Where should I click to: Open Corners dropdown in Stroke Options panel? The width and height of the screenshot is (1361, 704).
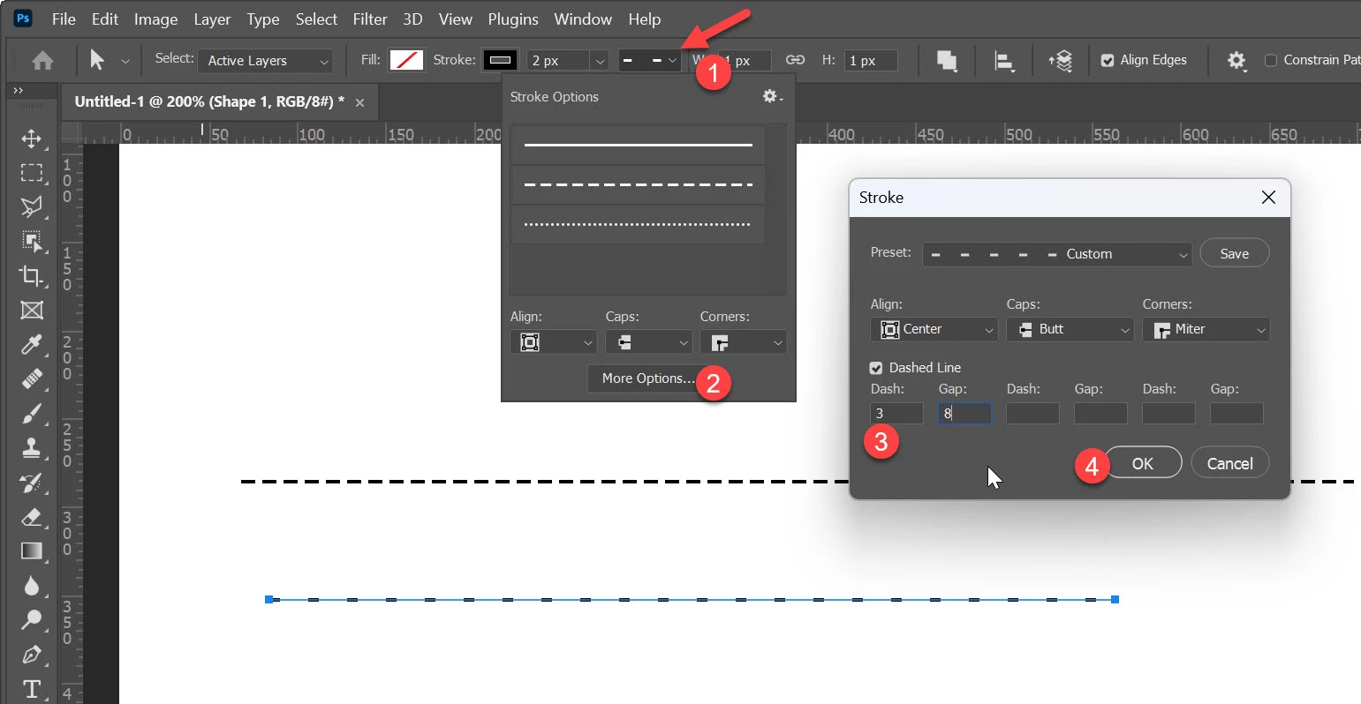(x=743, y=342)
